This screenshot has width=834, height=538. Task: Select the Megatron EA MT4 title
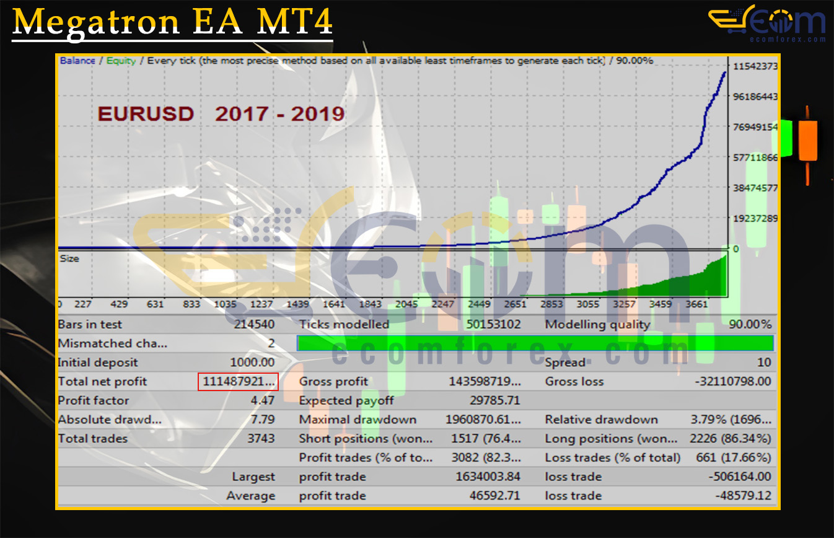point(172,22)
